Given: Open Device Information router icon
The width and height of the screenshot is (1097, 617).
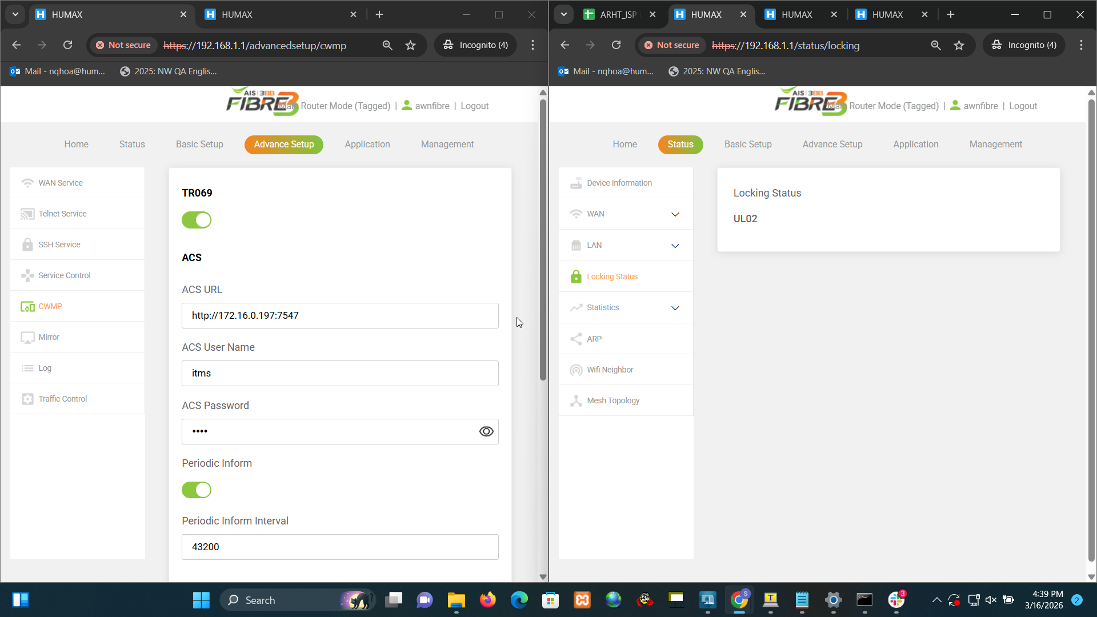Looking at the screenshot, I should click(x=576, y=183).
